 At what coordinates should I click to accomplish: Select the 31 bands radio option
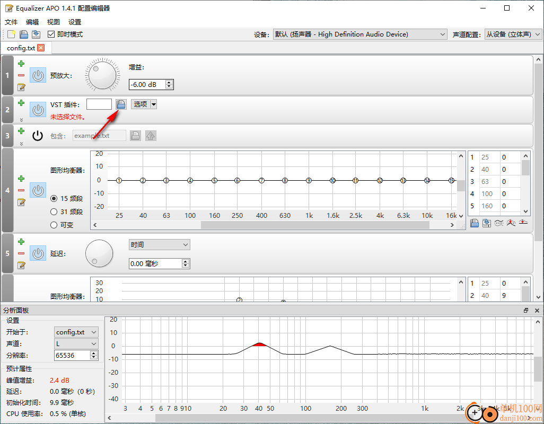pos(54,212)
